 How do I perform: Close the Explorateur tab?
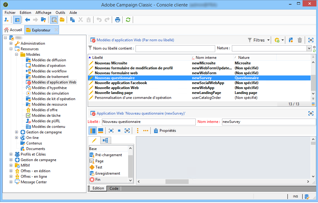[x=56, y=30]
